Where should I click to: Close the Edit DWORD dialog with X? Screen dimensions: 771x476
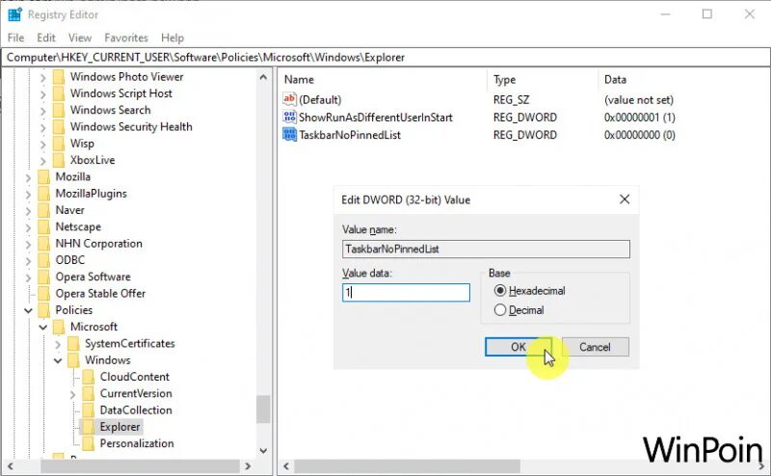(625, 199)
